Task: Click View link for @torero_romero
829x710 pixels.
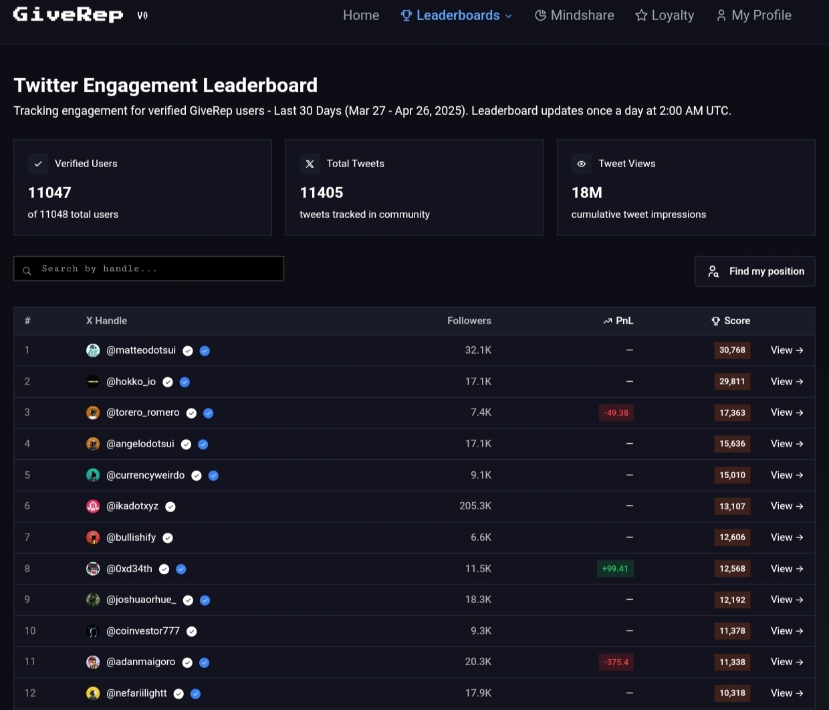Action: 787,412
